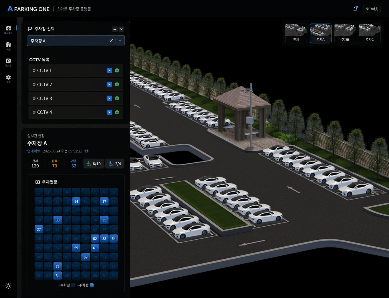Viewport: 389px width, 298px height.
Task: Select parking slot 37 in grid
Action: pos(39,229)
